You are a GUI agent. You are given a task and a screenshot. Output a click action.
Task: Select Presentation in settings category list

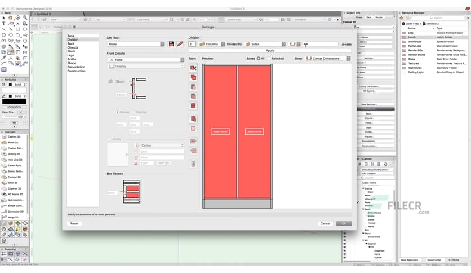tap(76, 67)
